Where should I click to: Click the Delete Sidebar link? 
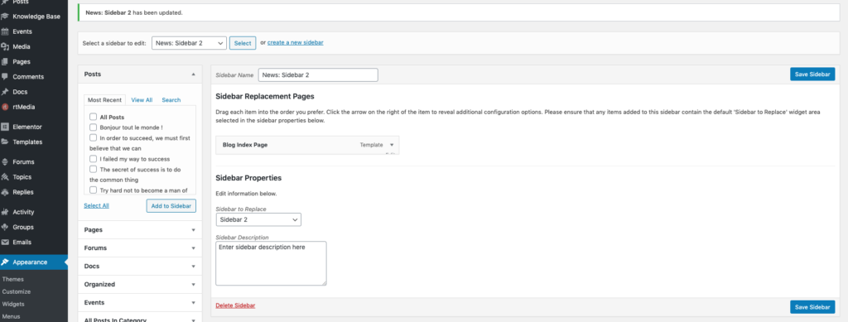[235, 305]
